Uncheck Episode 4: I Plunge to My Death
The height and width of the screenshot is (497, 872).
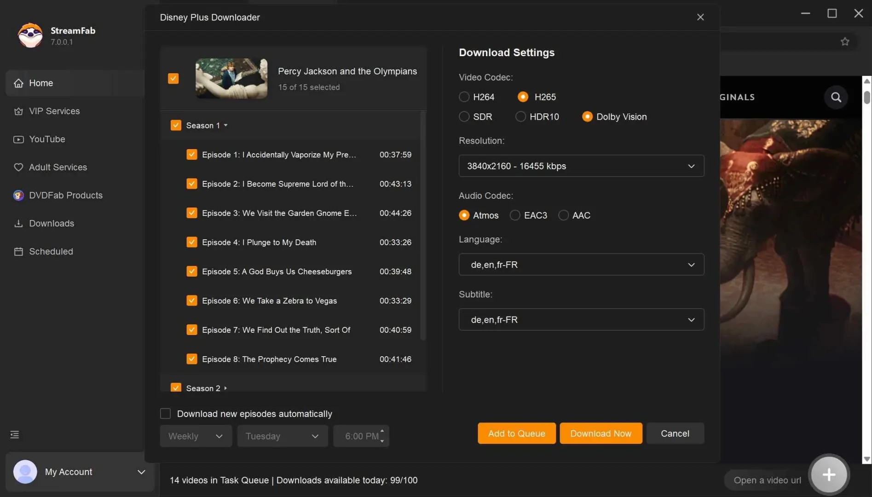(x=191, y=242)
